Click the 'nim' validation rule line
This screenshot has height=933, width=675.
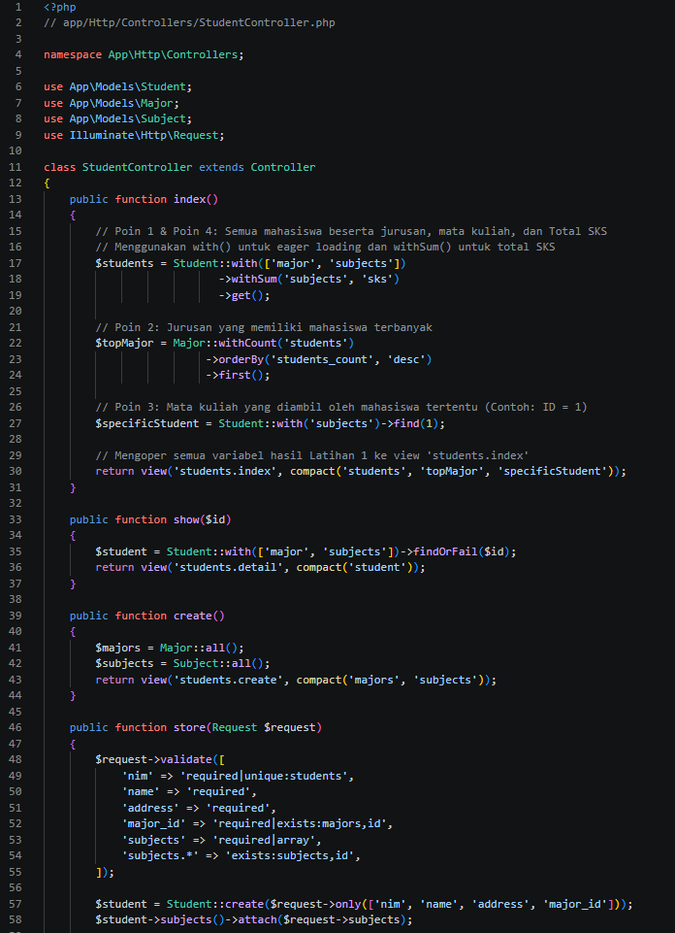tap(238, 776)
